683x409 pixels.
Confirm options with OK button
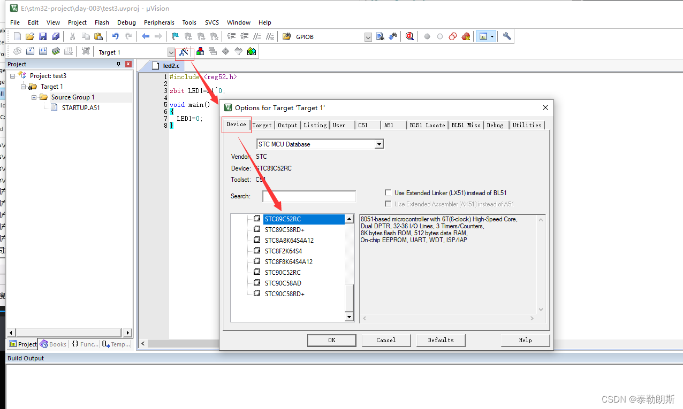click(332, 340)
